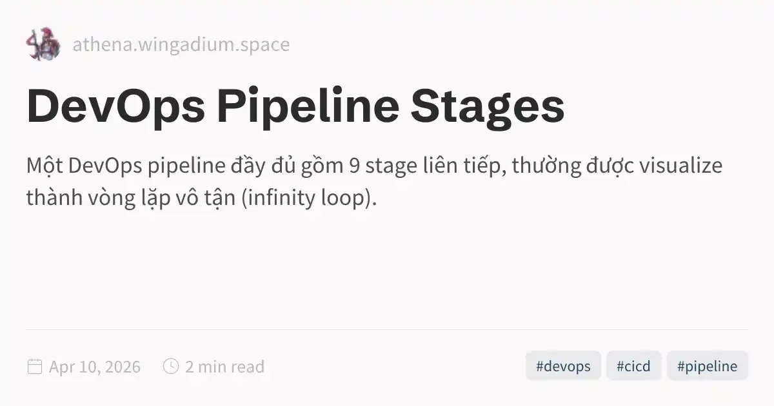This screenshot has height=406, width=774.
Task: Click the horizontal divider line above the date
Action: (387, 329)
